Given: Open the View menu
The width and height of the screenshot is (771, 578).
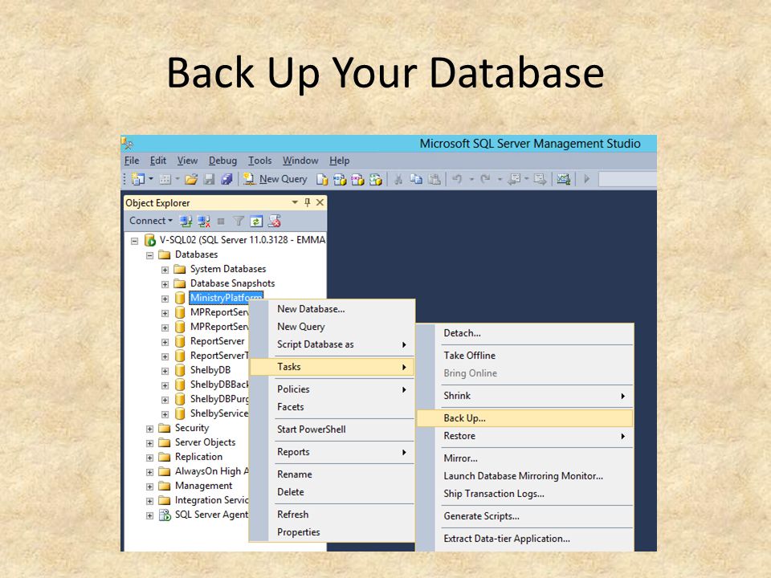Looking at the screenshot, I should pyautogui.click(x=187, y=161).
